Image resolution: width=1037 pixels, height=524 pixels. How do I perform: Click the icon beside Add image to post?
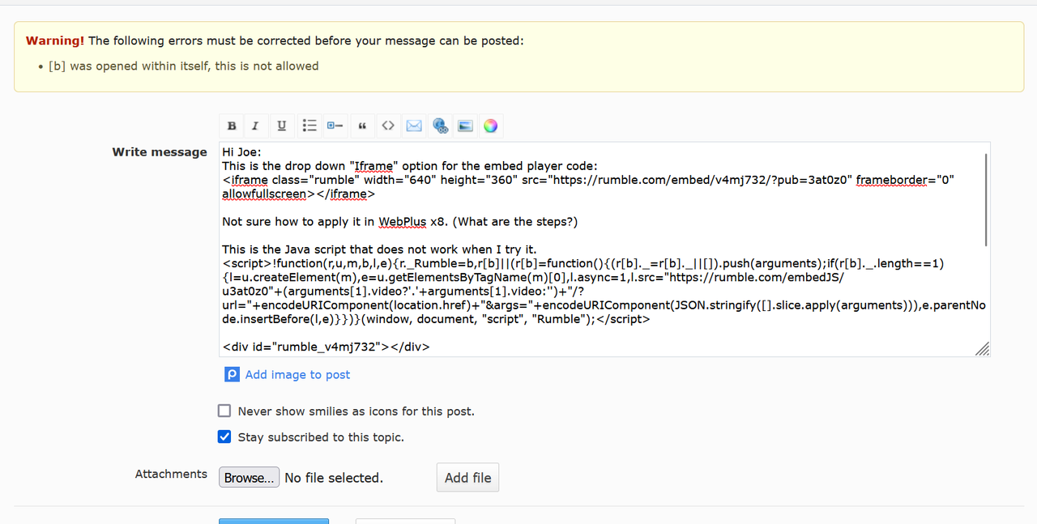pyautogui.click(x=232, y=374)
